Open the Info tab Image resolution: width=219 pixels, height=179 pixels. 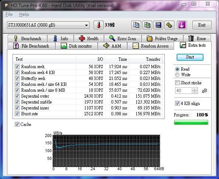pos(60,38)
